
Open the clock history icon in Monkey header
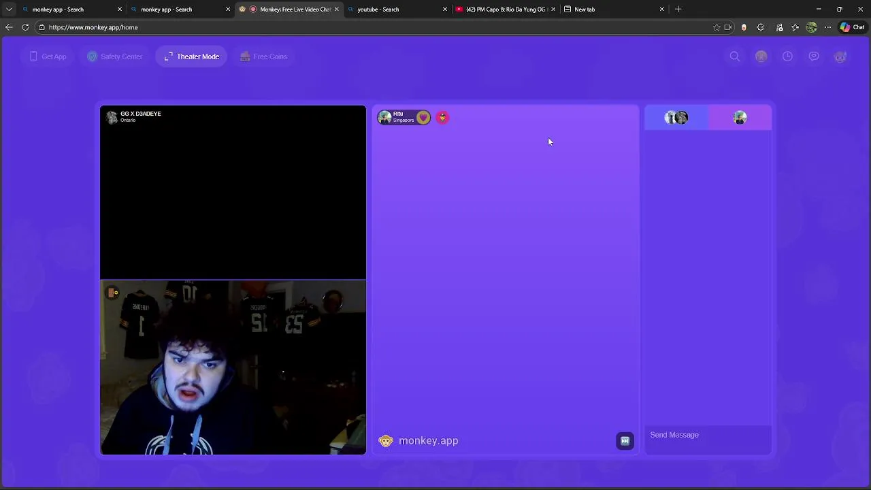pos(787,56)
